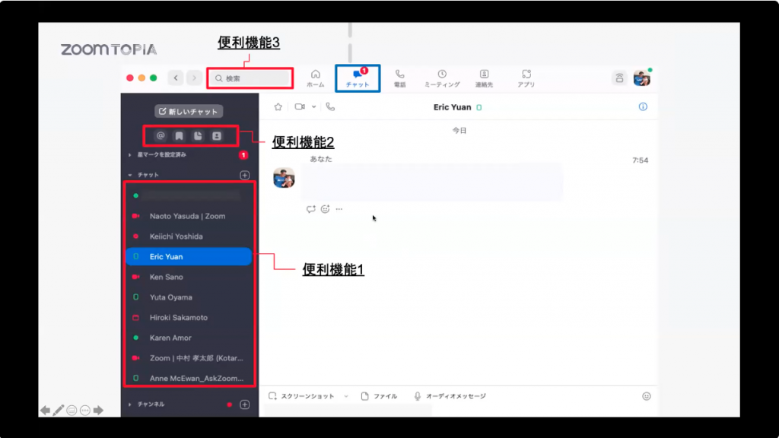Viewport: 779px width, 438px height.
Task: Click the Zoom Room pairing icon near avatar
Action: coord(619,78)
